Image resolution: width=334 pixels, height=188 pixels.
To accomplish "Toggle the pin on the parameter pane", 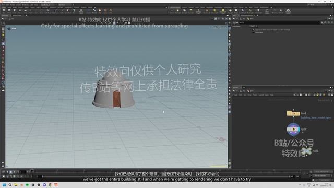I will pos(329,19).
